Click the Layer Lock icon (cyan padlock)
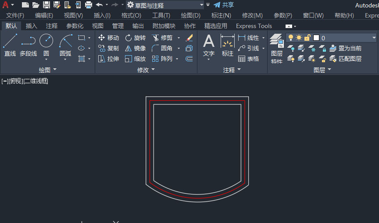This screenshot has width=379, height=223. coord(322,48)
